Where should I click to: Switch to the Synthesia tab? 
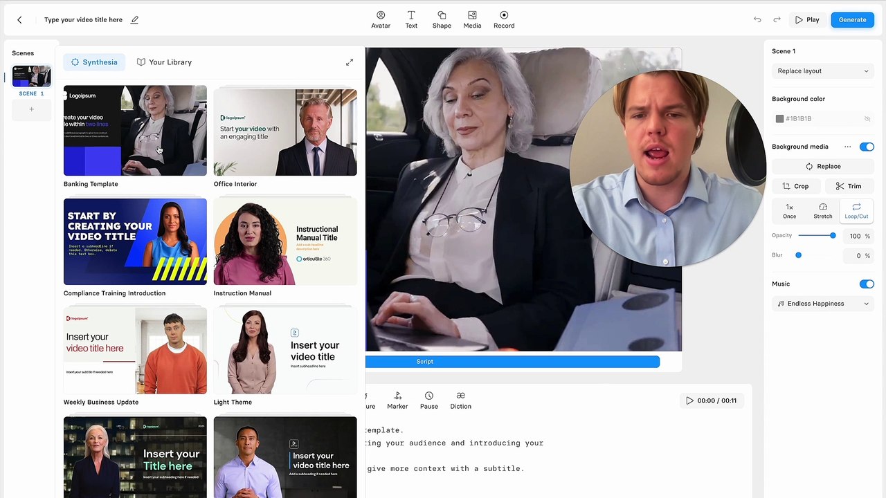[94, 62]
